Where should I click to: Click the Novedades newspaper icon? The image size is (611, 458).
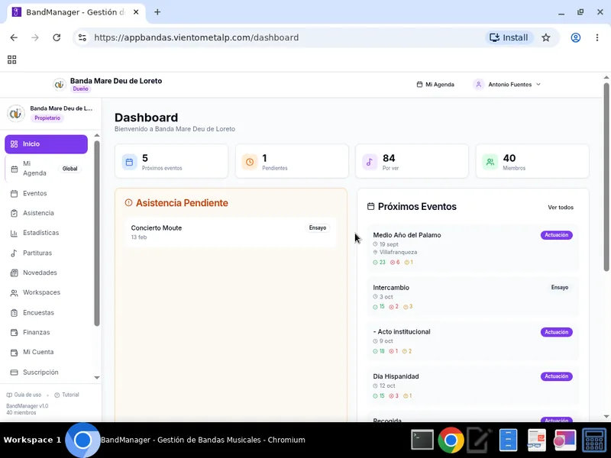pos(14,273)
